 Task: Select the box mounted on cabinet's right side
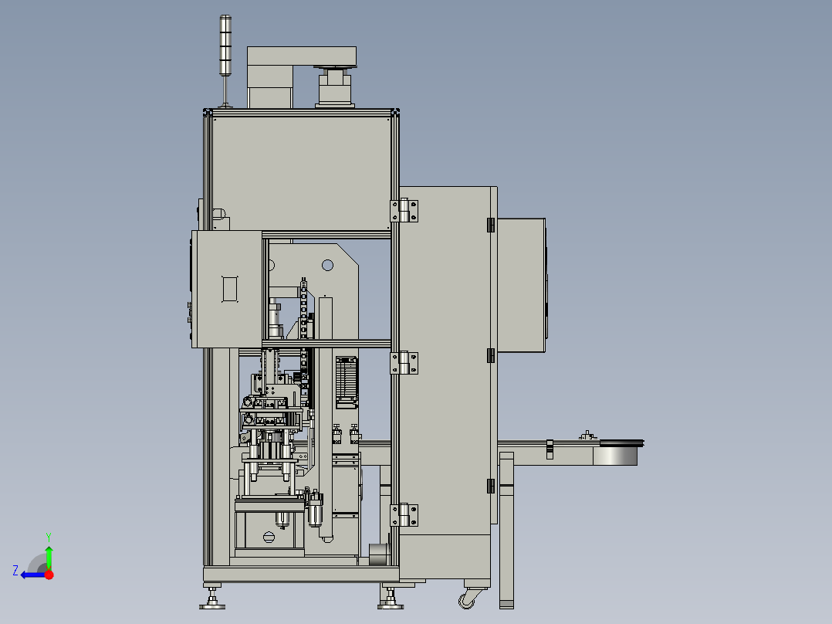(x=522, y=285)
